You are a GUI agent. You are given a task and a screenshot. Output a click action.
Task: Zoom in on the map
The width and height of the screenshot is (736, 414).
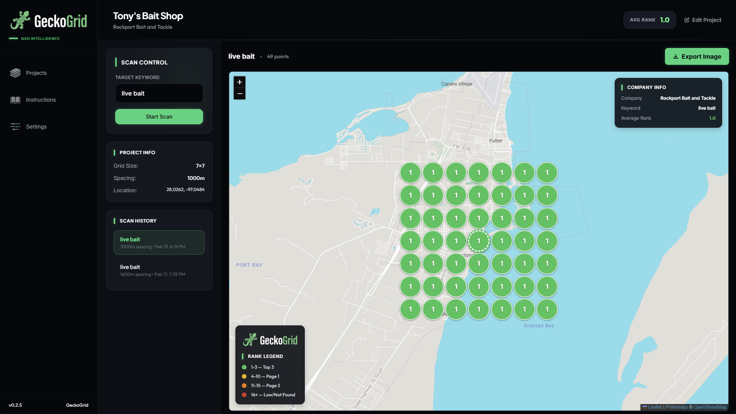pyautogui.click(x=239, y=82)
